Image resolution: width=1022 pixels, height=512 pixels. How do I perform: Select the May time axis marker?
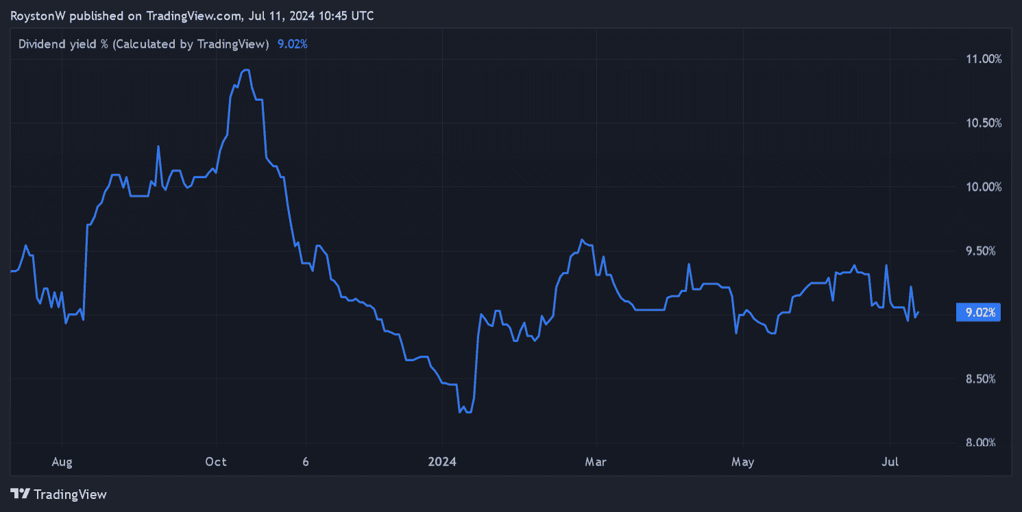(742, 462)
